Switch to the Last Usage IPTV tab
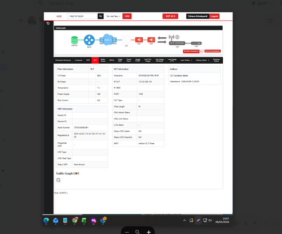The height and width of the screenshot is (234, 282). [172, 60]
